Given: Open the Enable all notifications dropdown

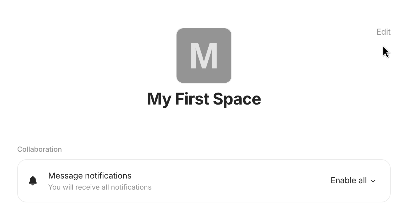Looking at the screenshot, I should tap(353, 181).
